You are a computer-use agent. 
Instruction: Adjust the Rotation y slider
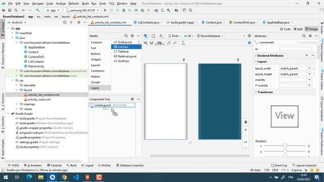pyautogui.click(x=285, y=152)
